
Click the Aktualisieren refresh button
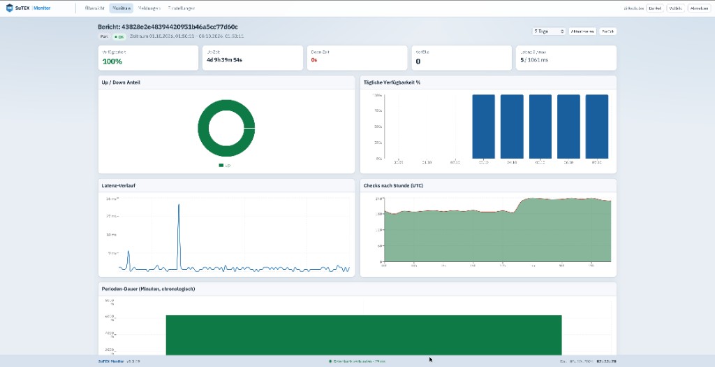[582, 31]
